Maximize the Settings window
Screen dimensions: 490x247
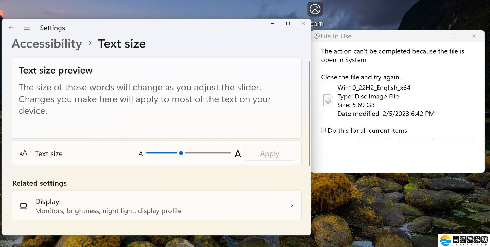coord(288,24)
